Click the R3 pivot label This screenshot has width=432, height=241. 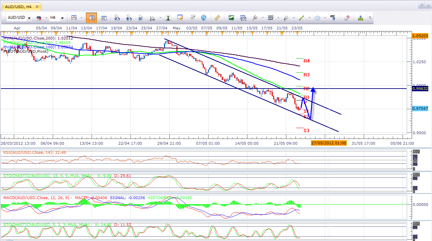point(307,75)
